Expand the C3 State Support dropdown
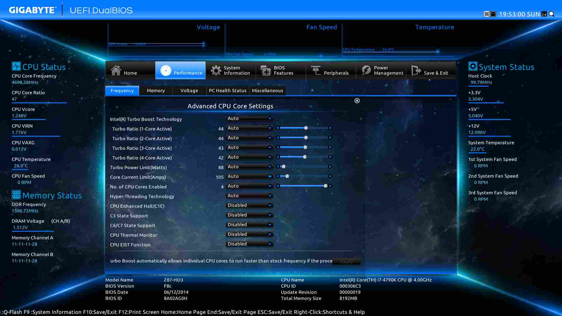Screen dimensions: 562x316 [x=249, y=215]
